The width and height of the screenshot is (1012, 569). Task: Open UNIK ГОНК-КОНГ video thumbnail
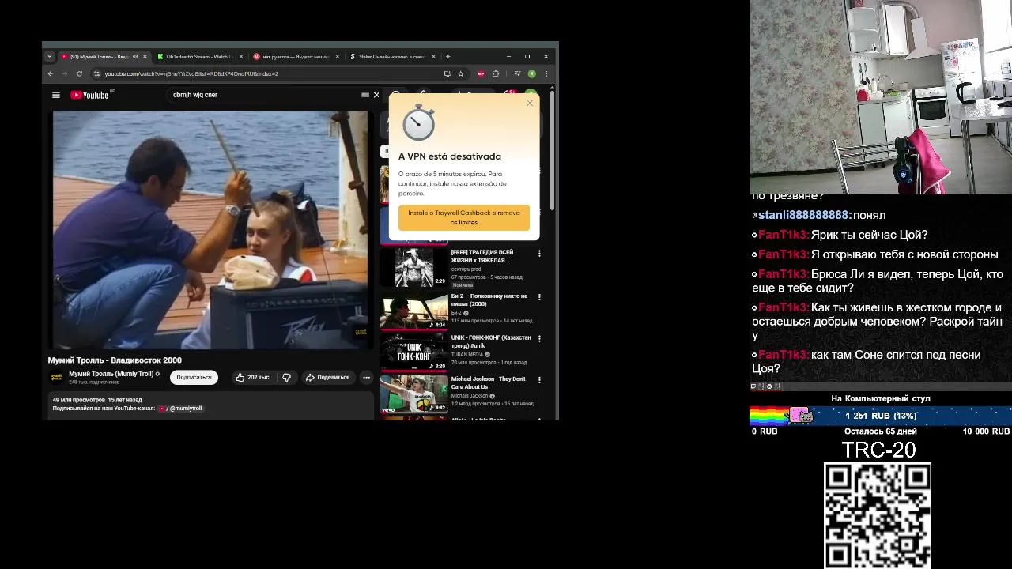414,352
